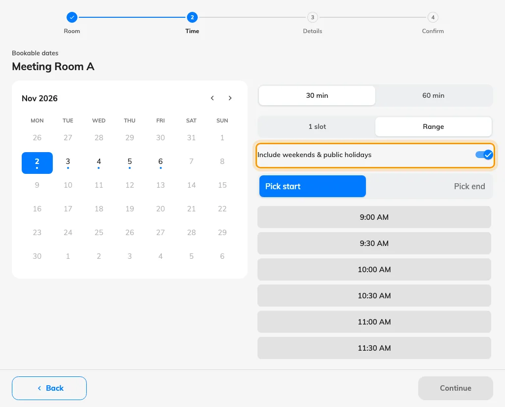Switch to Range booking mode
The image size is (505, 407).
433,126
